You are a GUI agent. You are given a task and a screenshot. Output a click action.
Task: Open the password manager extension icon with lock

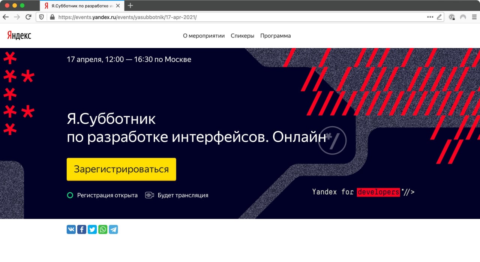click(x=452, y=17)
